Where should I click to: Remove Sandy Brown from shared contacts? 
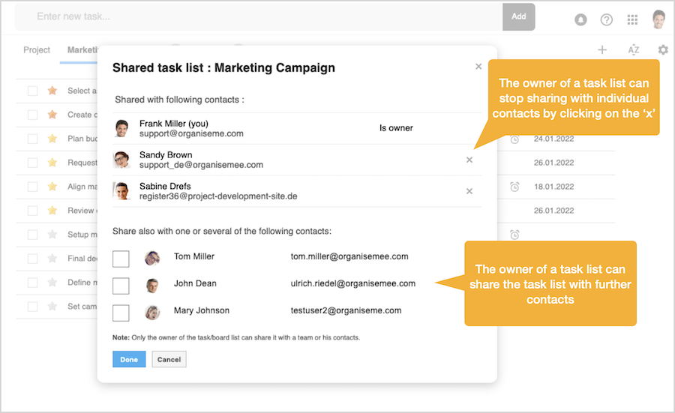click(x=469, y=160)
